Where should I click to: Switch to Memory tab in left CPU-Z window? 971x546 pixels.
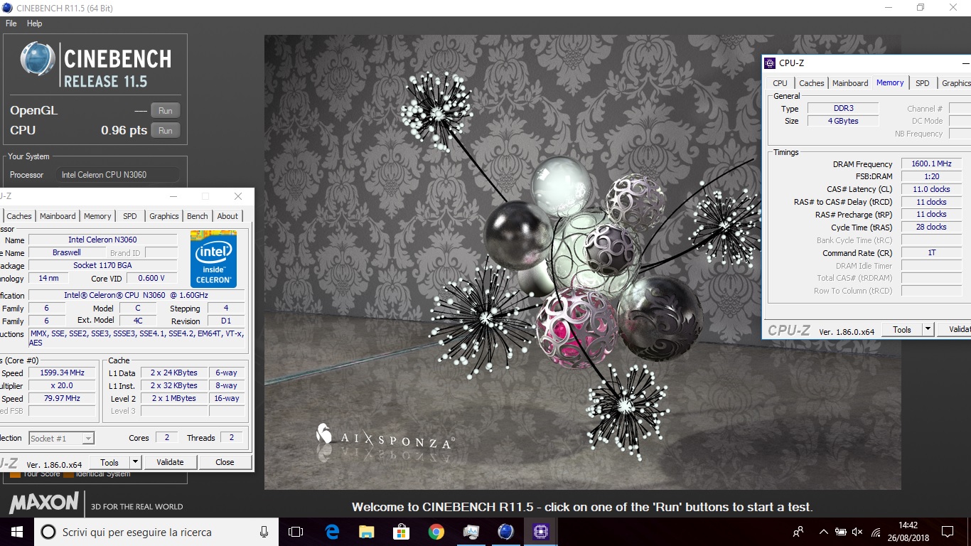pyautogui.click(x=97, y=216)
